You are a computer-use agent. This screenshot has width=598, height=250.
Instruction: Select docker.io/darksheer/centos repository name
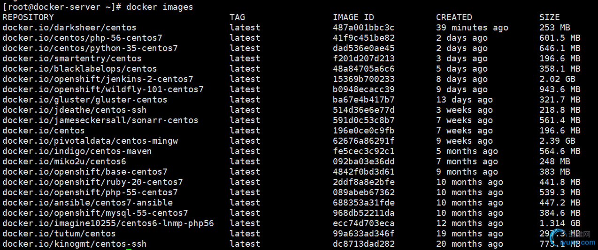point(69,28)
